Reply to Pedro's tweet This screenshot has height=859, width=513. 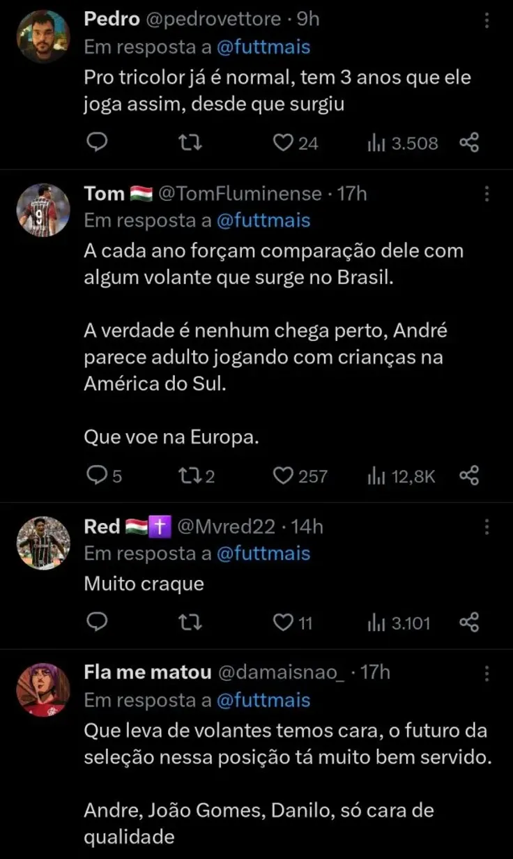[98, 143]
